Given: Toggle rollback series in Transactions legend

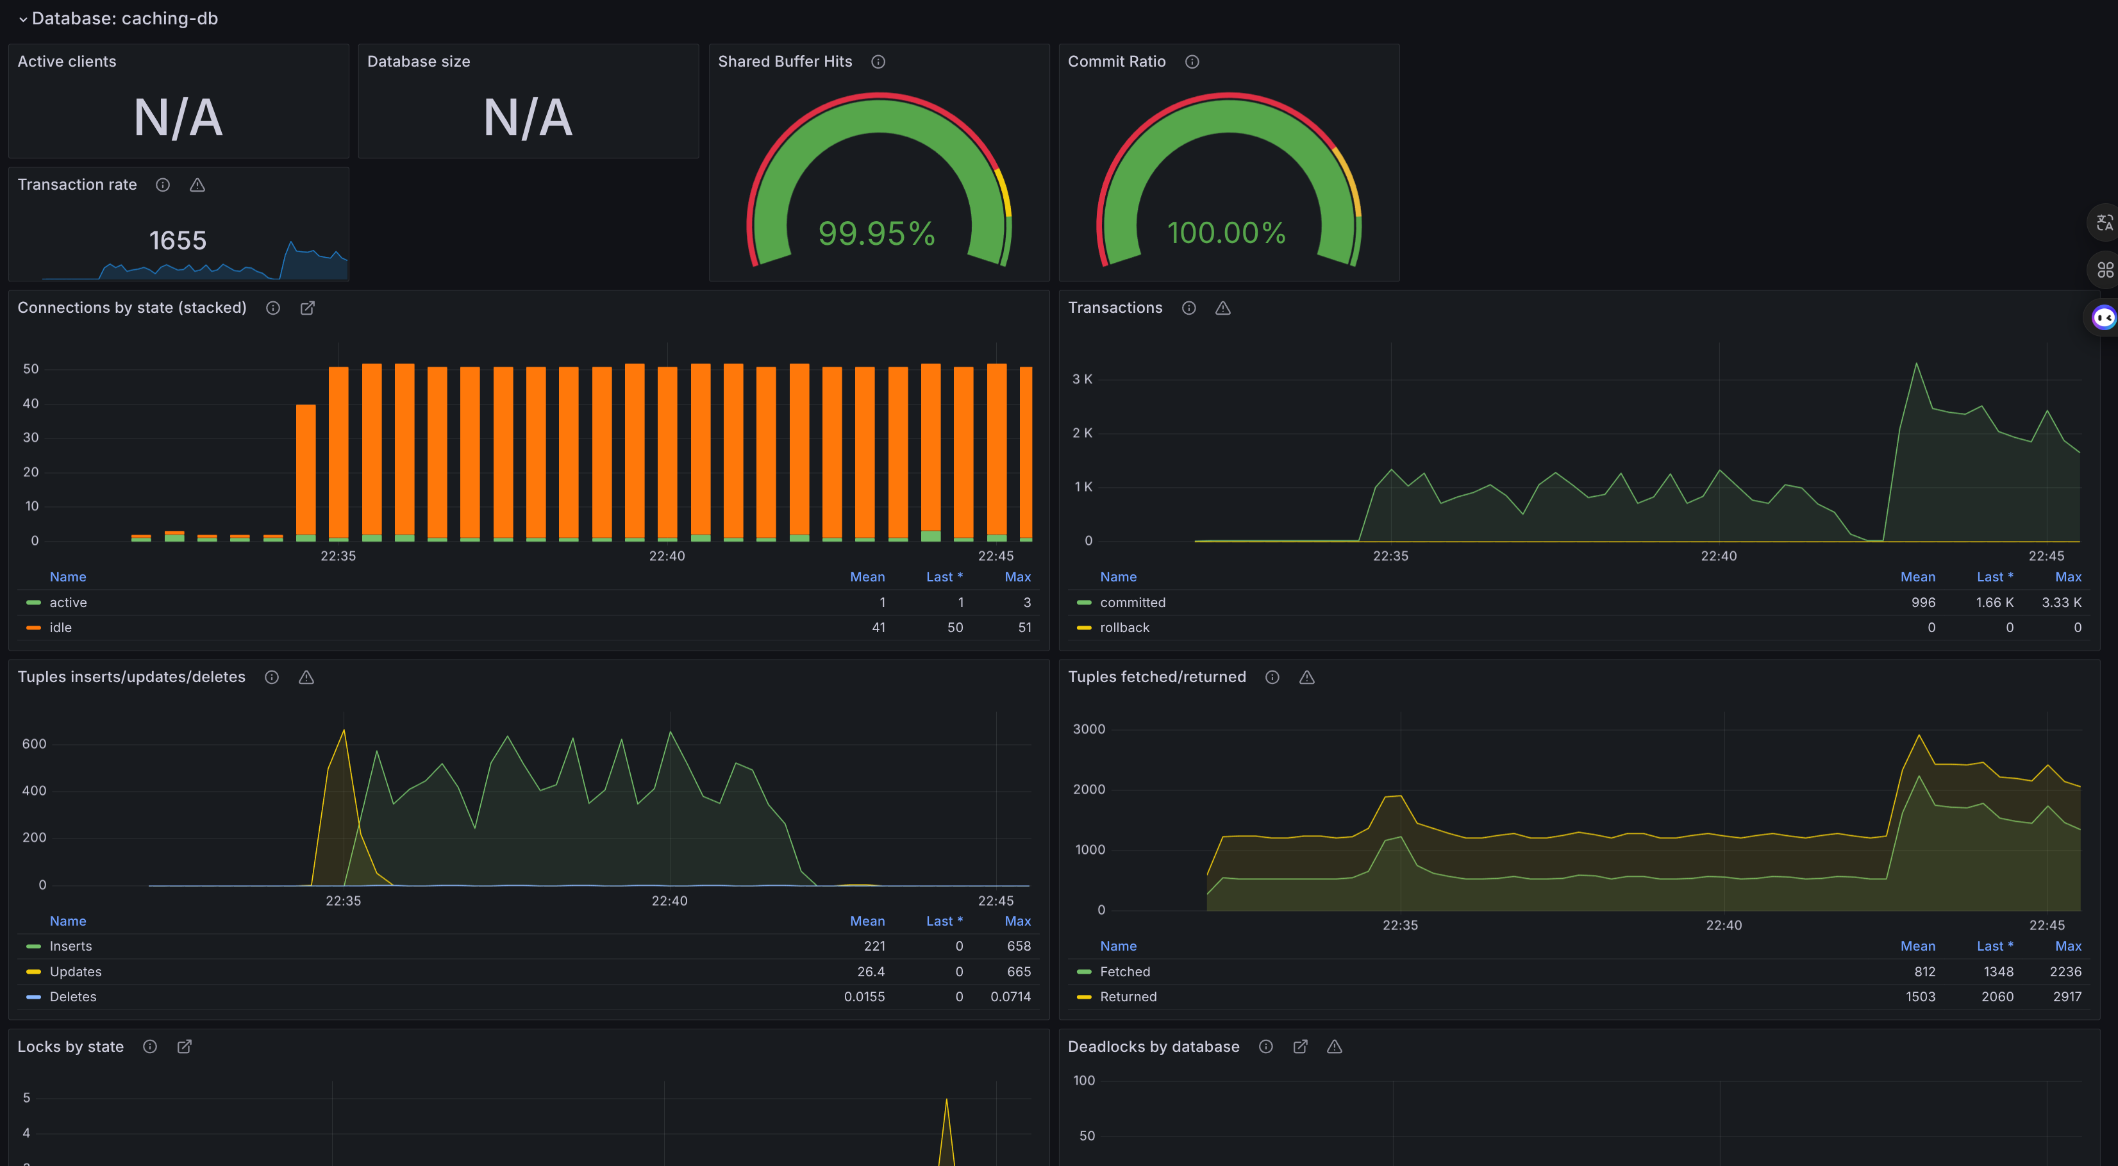Looking at the screenshot, I should pos(1124,628).
